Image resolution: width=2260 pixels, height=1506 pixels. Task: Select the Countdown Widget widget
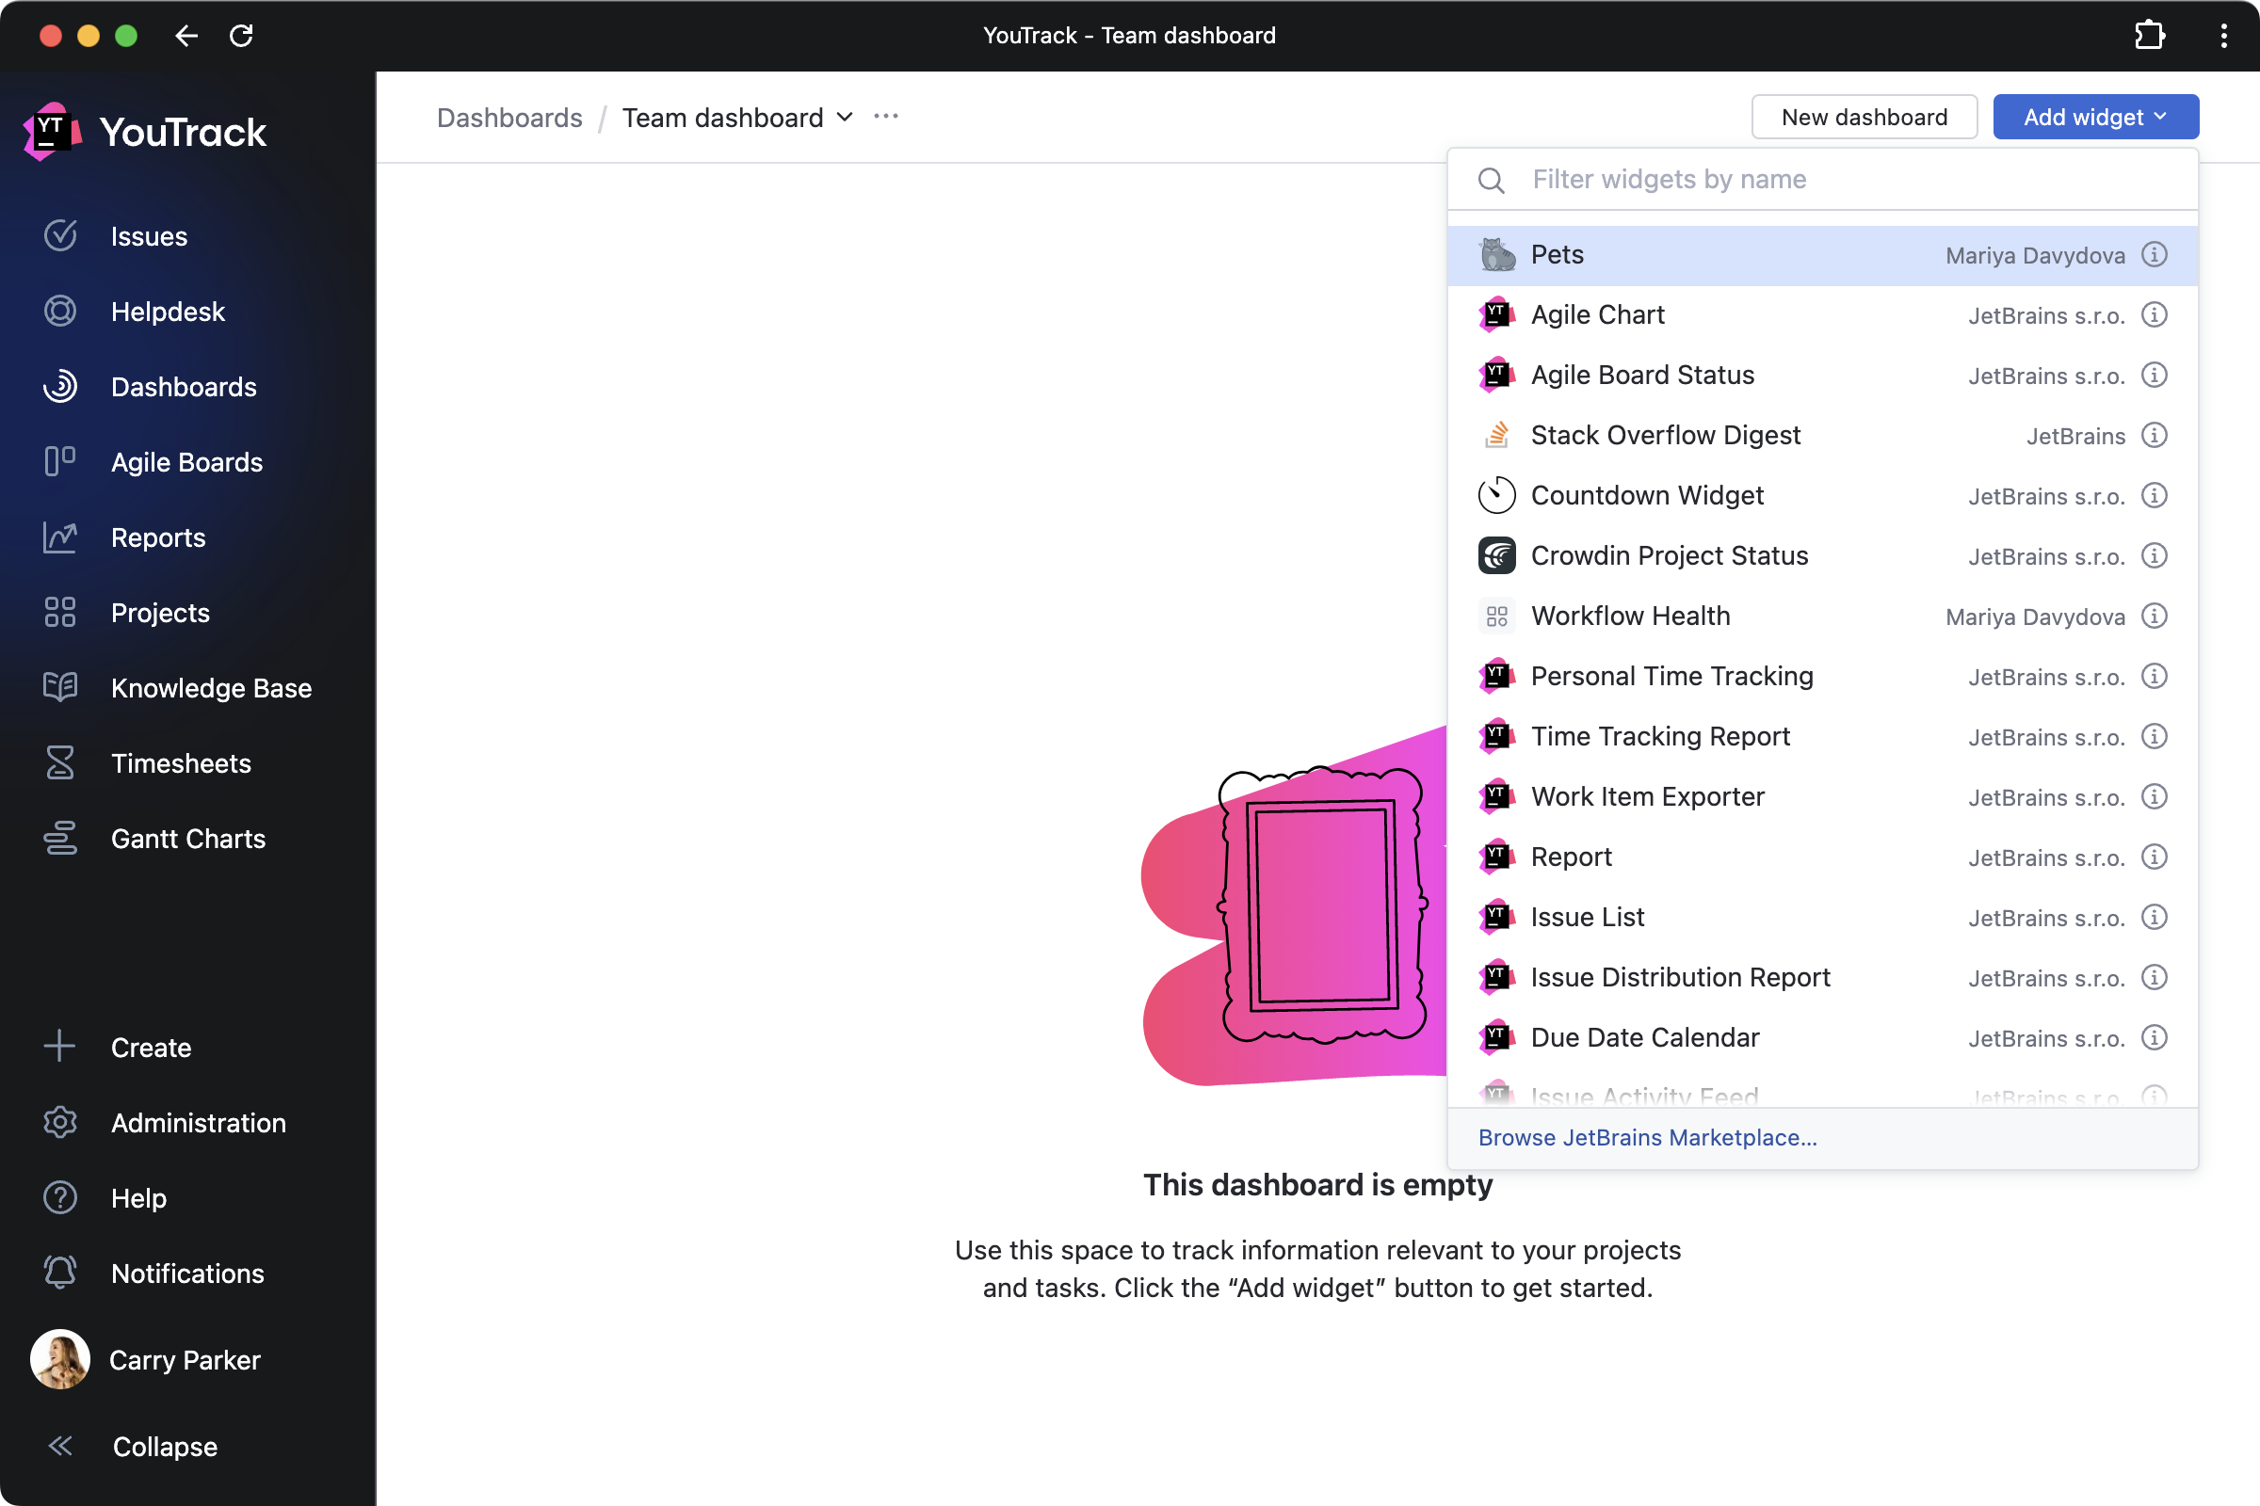pyautogui.click(x=1646, y=494)
